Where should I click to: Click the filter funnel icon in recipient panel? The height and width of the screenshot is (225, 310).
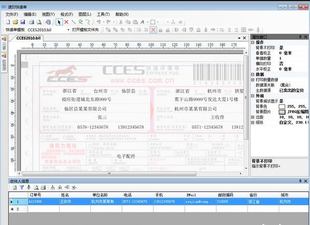tap(22, 187)
